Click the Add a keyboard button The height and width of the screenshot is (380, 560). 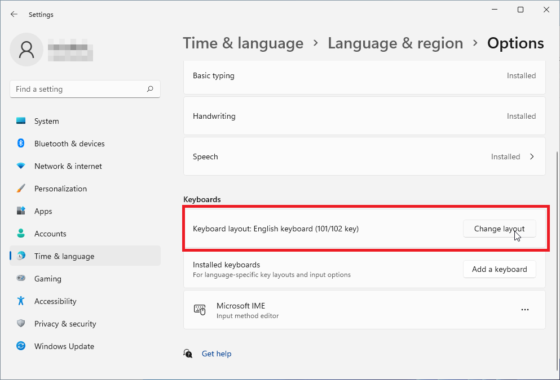pyautogui.click(x=499, y=269)
